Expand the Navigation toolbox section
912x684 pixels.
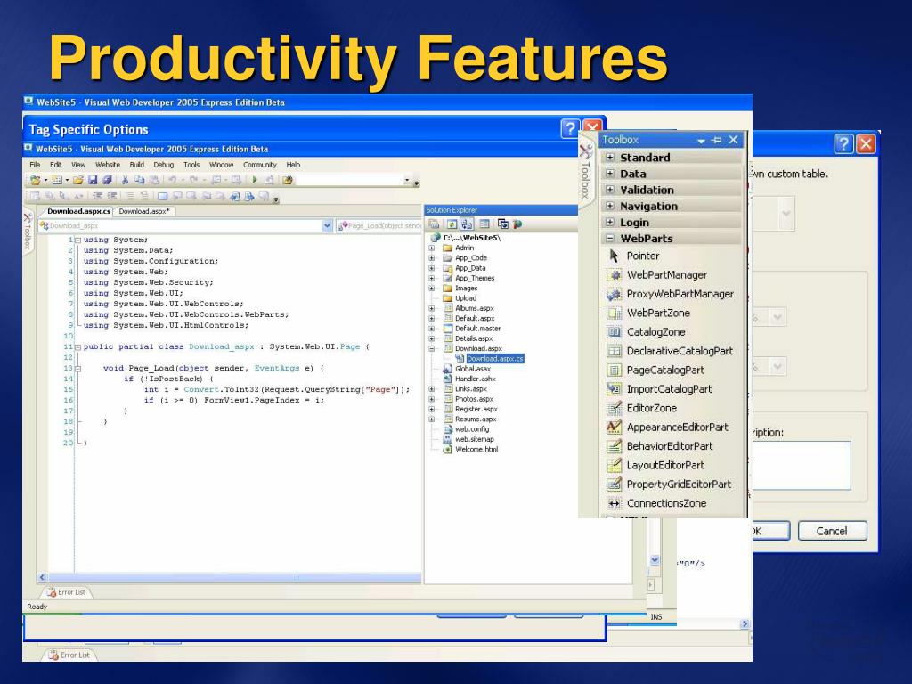[610, 206]
